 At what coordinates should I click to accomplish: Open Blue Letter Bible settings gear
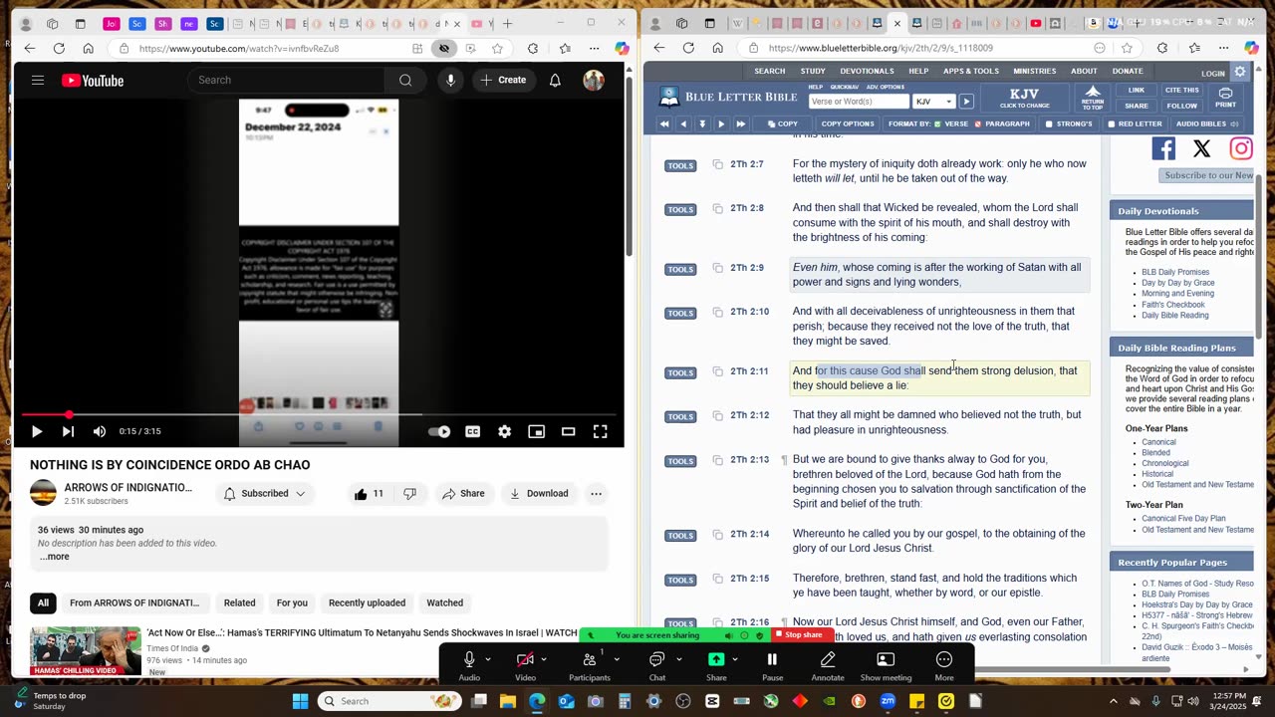coord(1240,72)
